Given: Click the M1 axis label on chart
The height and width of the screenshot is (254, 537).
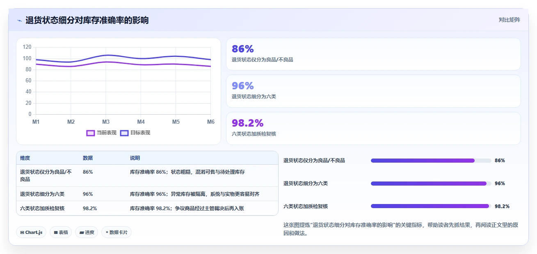Looking at the screenshot, I should (36, 122).
